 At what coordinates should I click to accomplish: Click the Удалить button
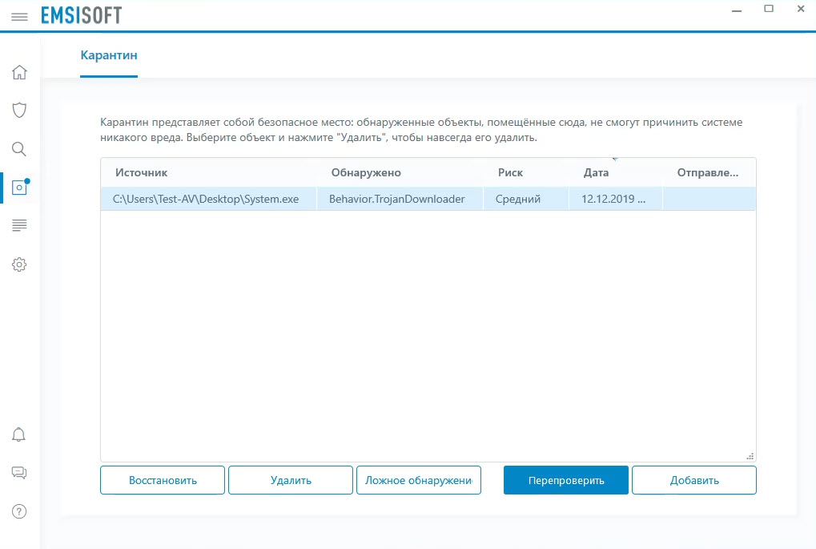(291, 480)
